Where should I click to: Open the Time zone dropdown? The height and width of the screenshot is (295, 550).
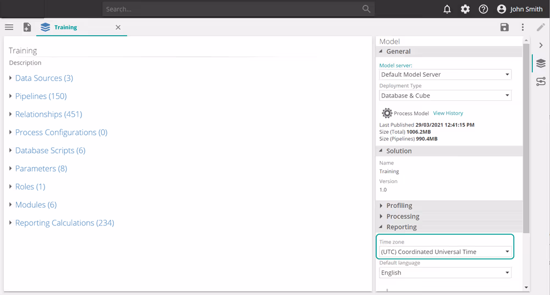tap(445, 252)
